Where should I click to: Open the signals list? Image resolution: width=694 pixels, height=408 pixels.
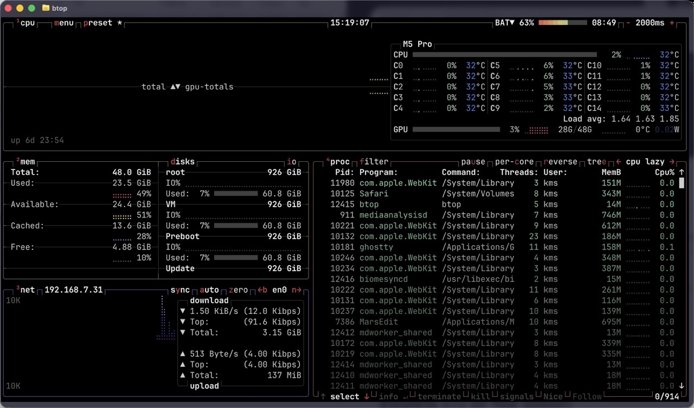tap(517, 397)
